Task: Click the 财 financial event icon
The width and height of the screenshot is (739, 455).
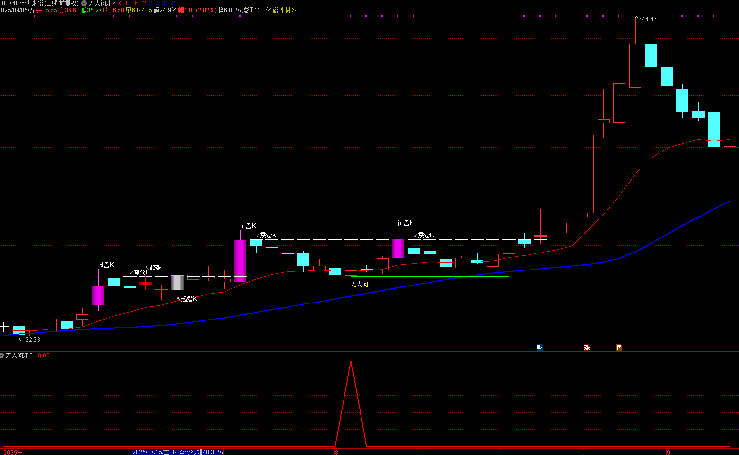Action: [540, 348]
